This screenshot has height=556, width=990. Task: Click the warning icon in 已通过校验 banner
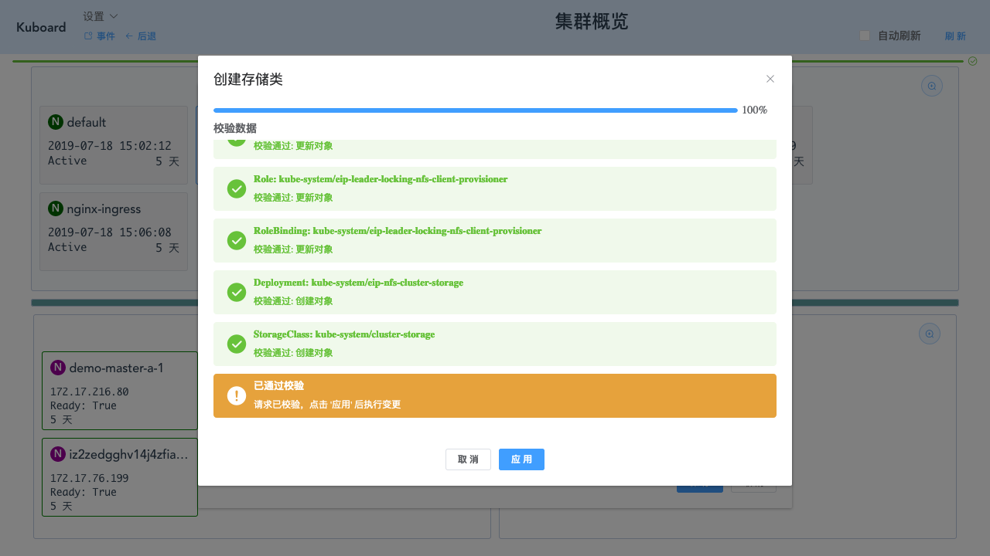[x=237, y=395]
